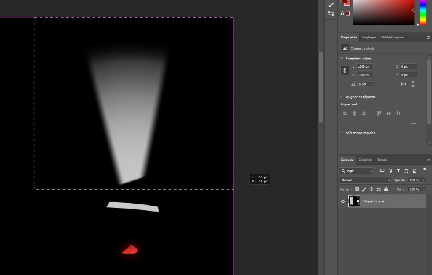Switch to the Couches tab
Screen dimensions: 432x275
[365, 160]
